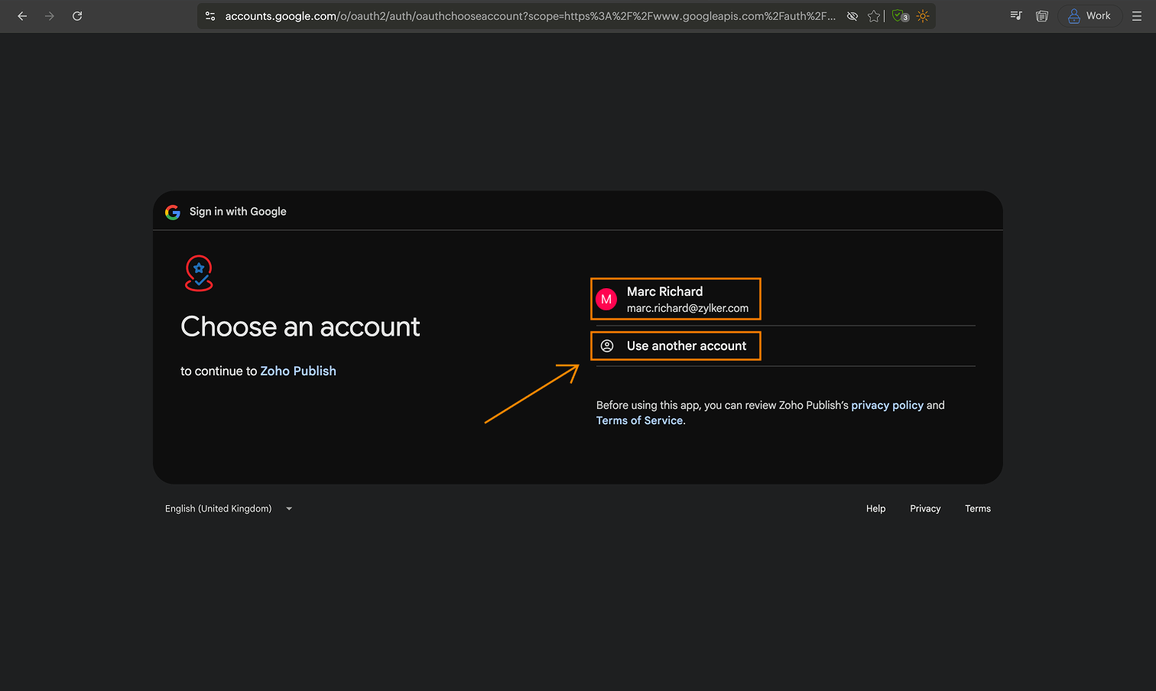Bookmark this page with the star icon

[874, 16]
